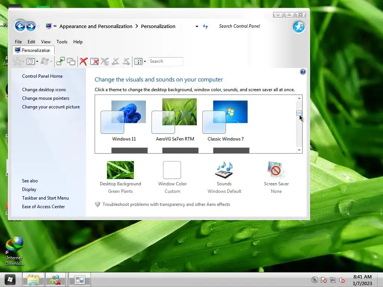This screenshot has width=383, height=287.
Task: Open the Desktop Background Green Plants thumbnail
Action: coord(120,170)
